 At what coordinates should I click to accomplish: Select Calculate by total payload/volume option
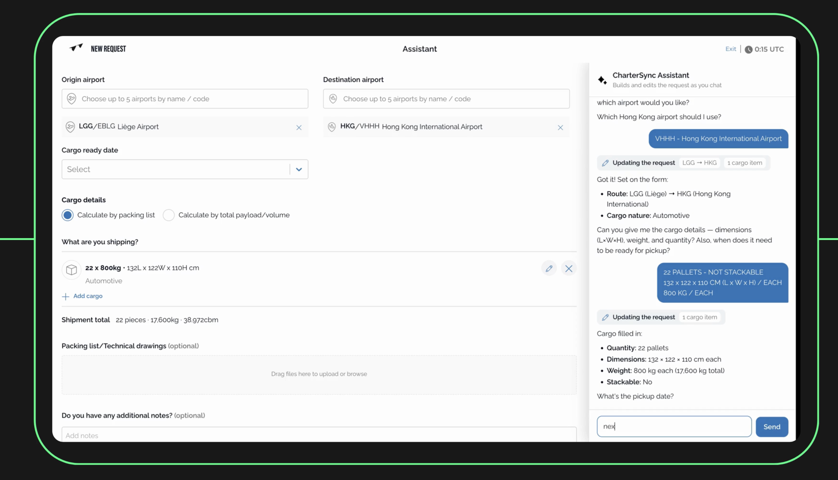(x=169, y=215)
